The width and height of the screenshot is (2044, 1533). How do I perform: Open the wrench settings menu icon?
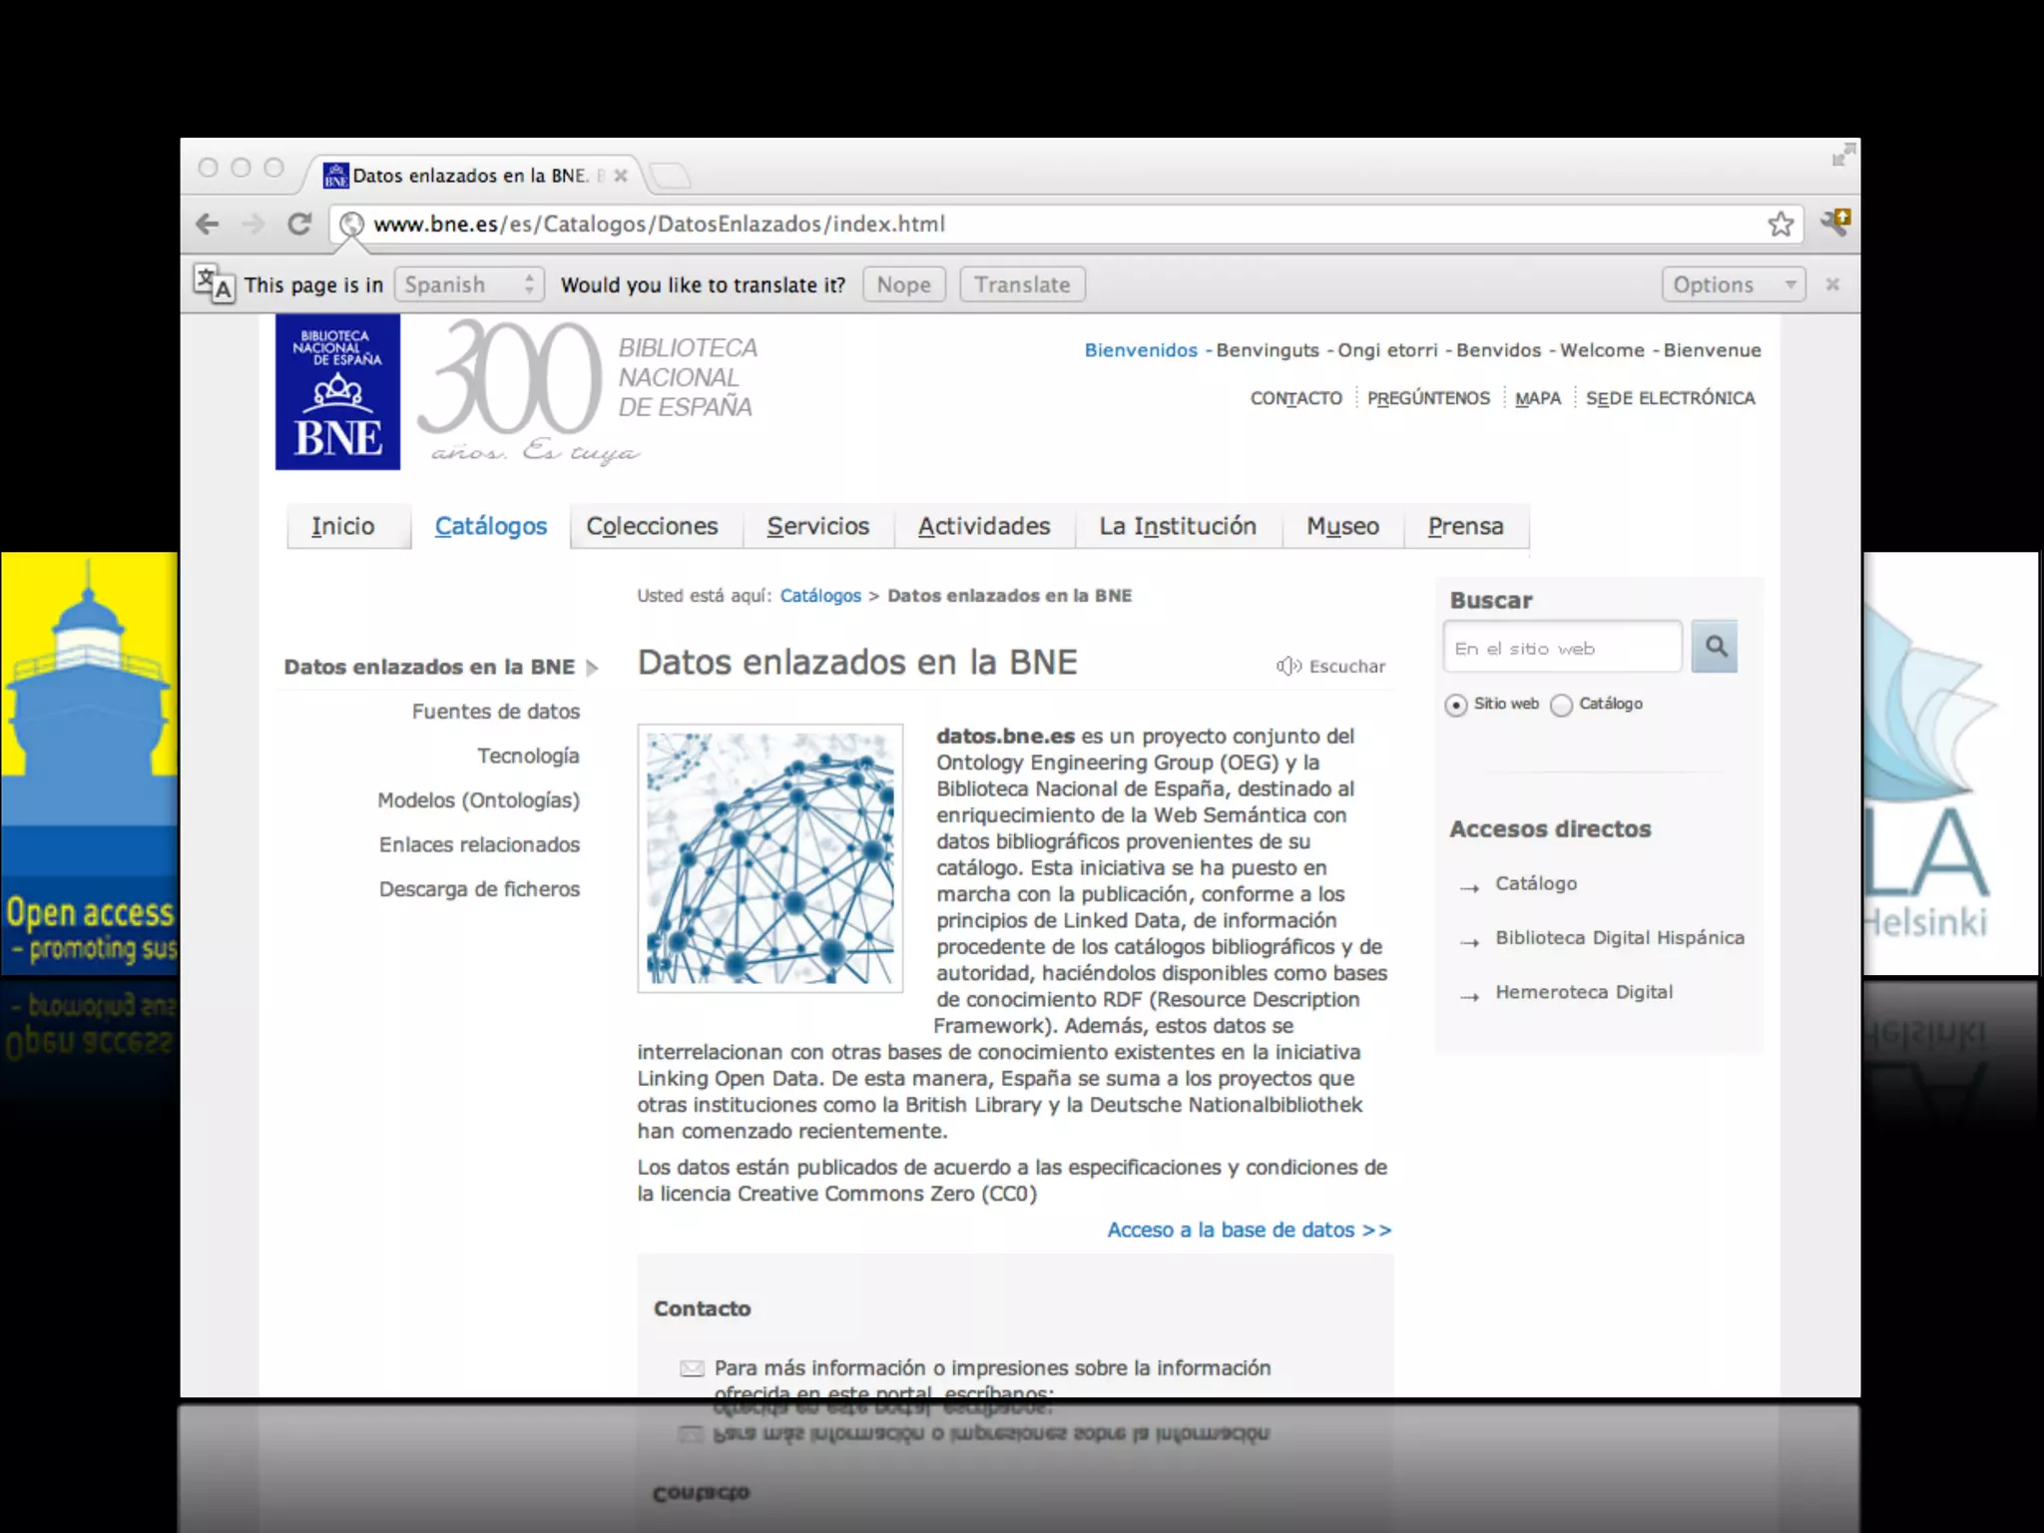tap(1834, 222)
